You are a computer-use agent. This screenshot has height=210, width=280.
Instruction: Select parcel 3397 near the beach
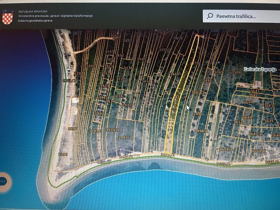73,129
